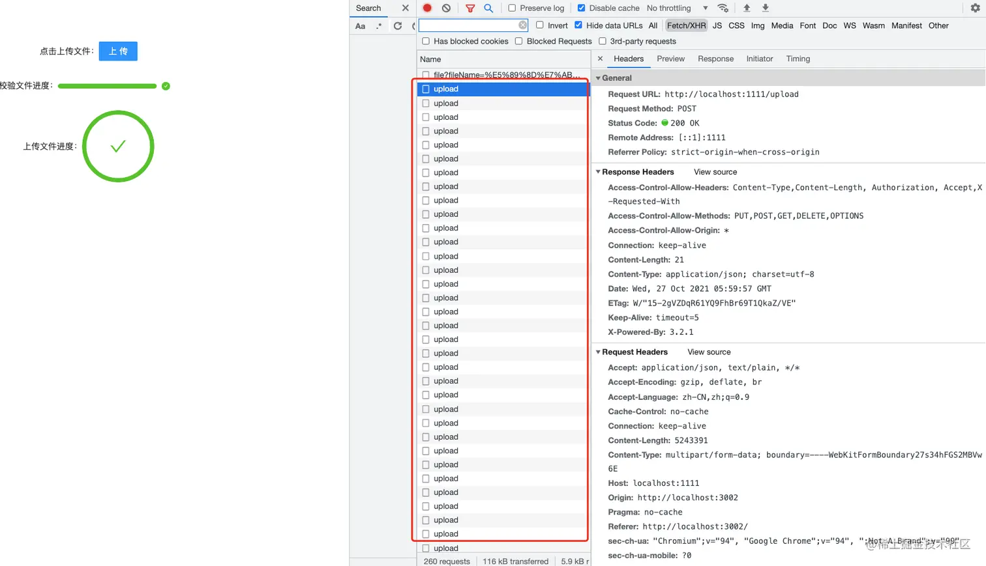
Task: Uncheck Hide data URLs
Action: point(578,25)
